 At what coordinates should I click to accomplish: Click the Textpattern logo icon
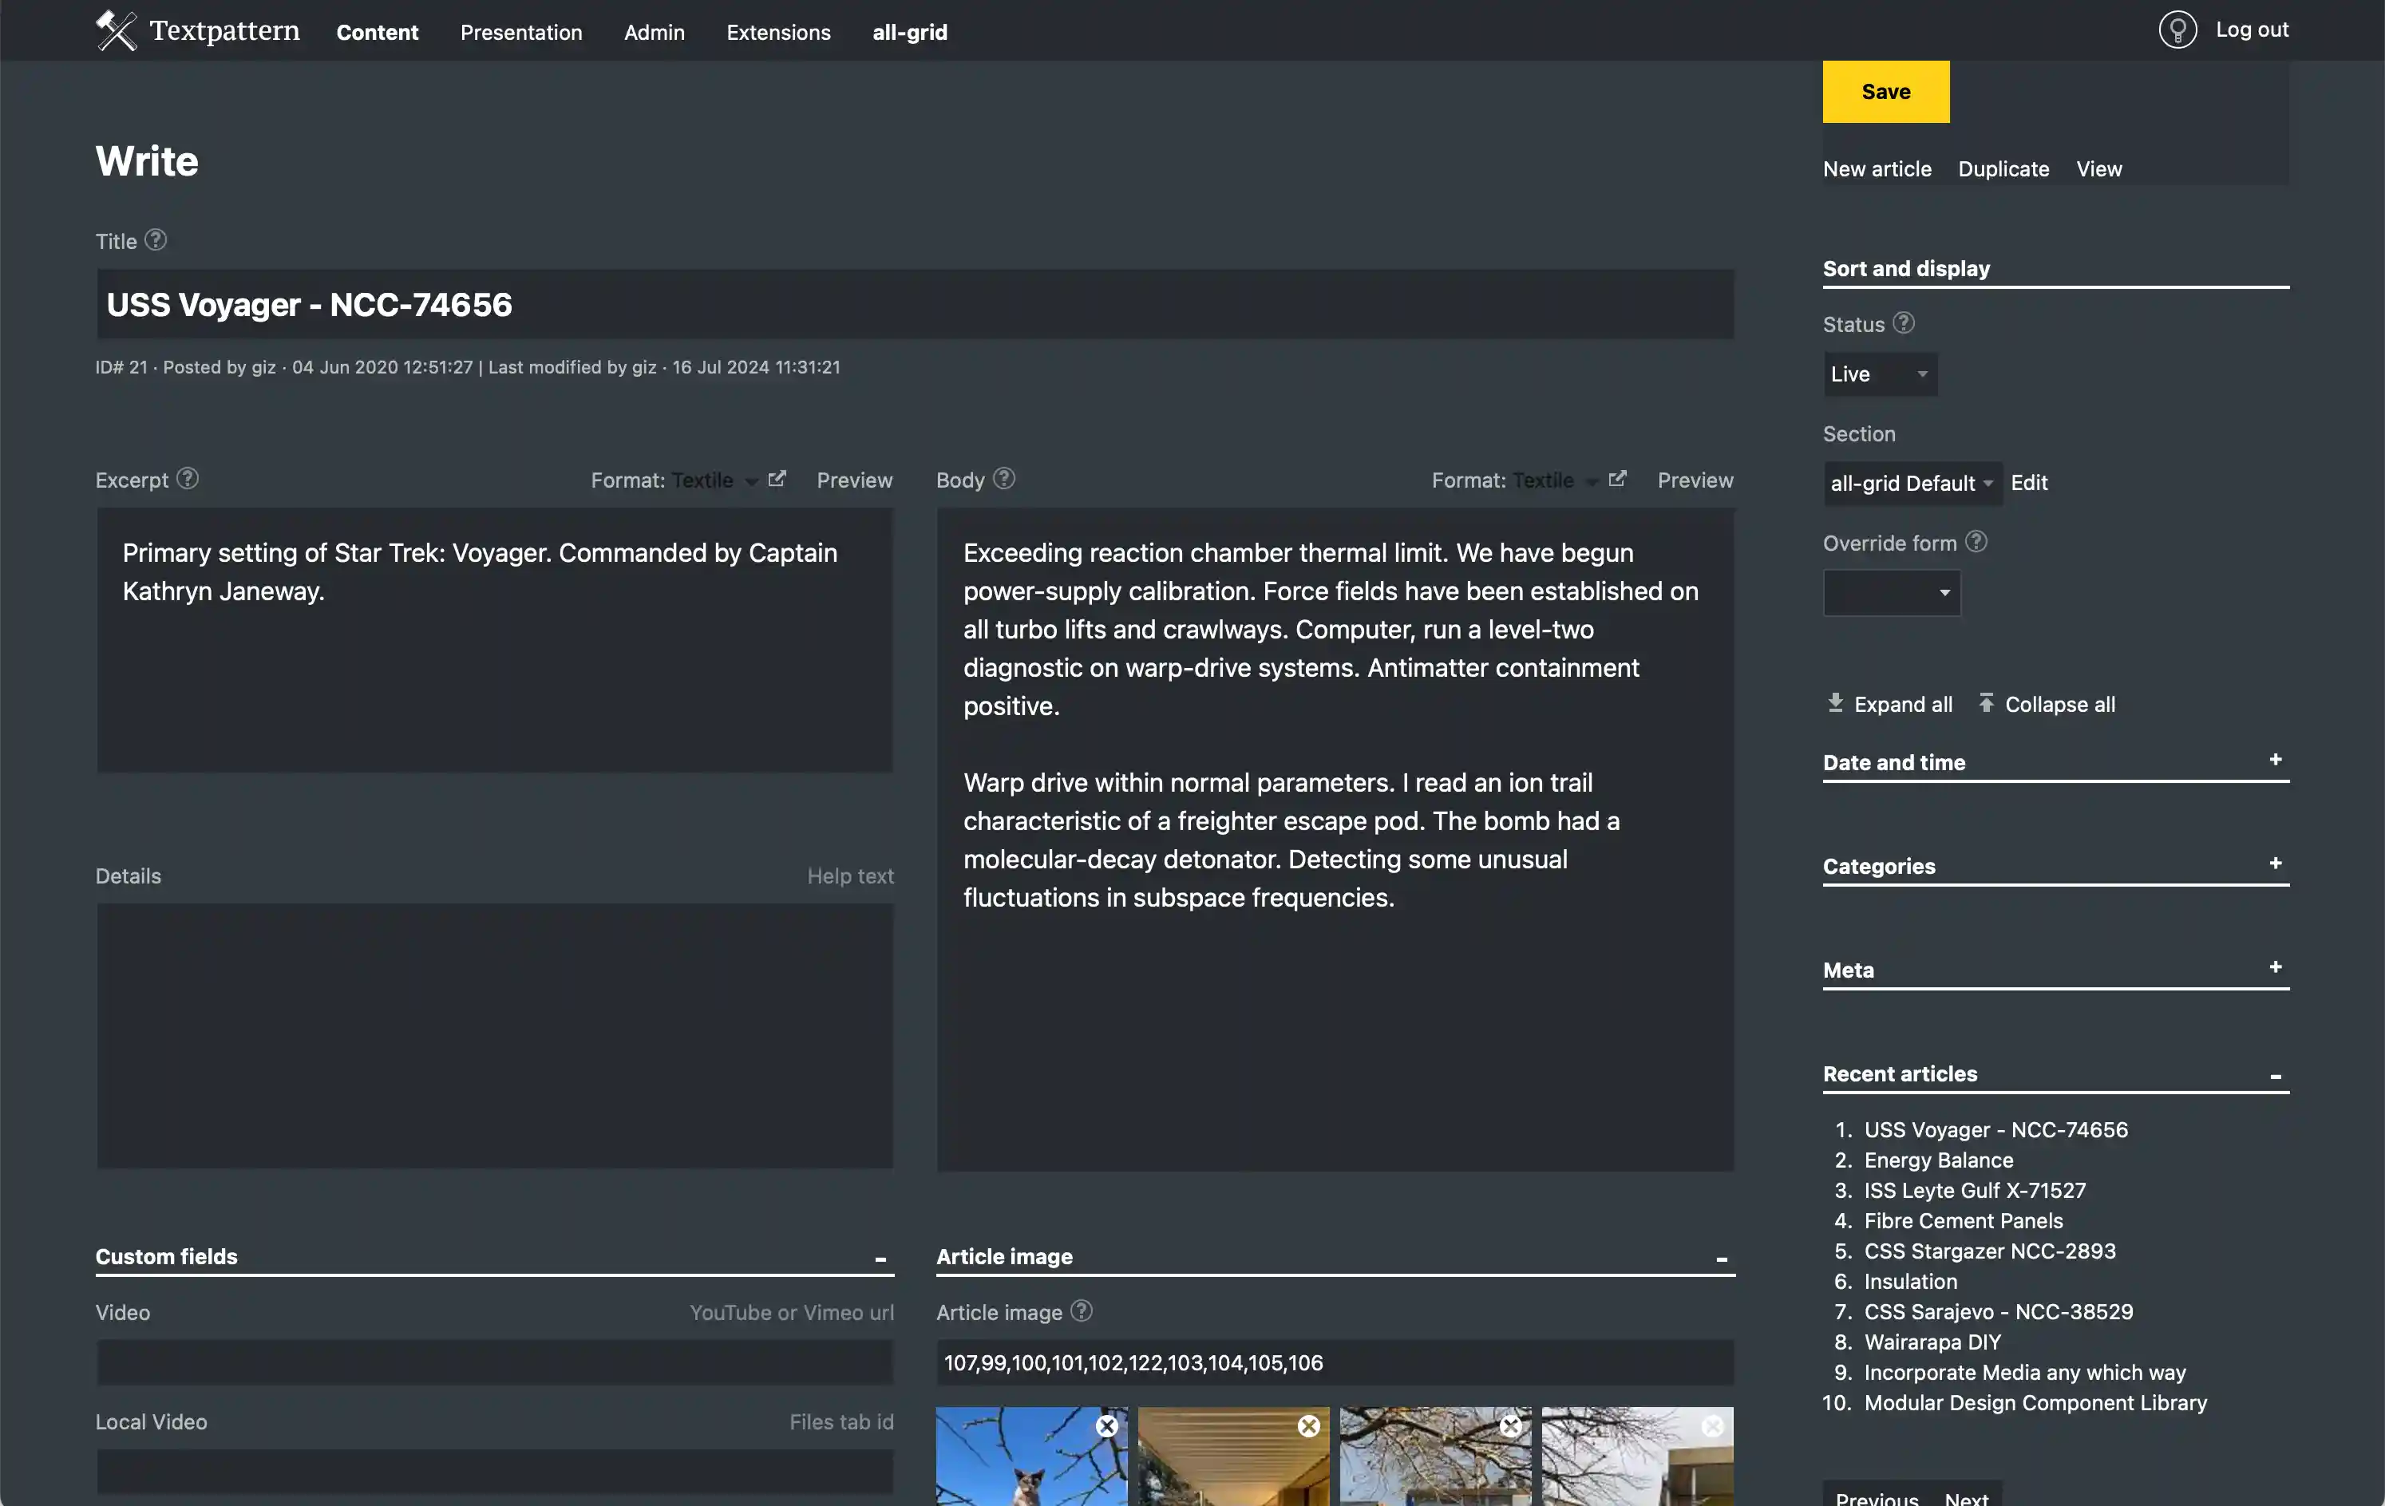116,30
